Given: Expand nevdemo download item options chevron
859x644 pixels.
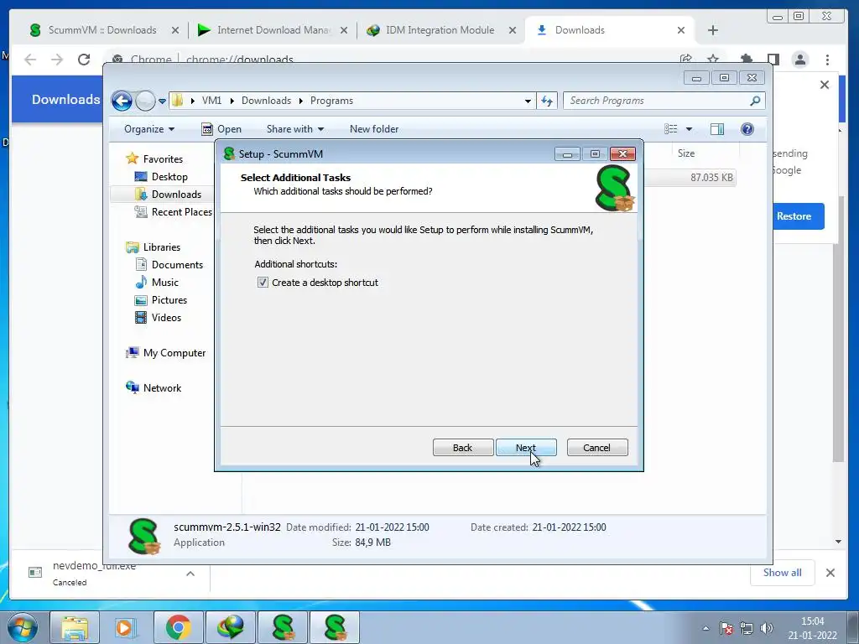Looking at the screenshot, I should pos(190,574).
